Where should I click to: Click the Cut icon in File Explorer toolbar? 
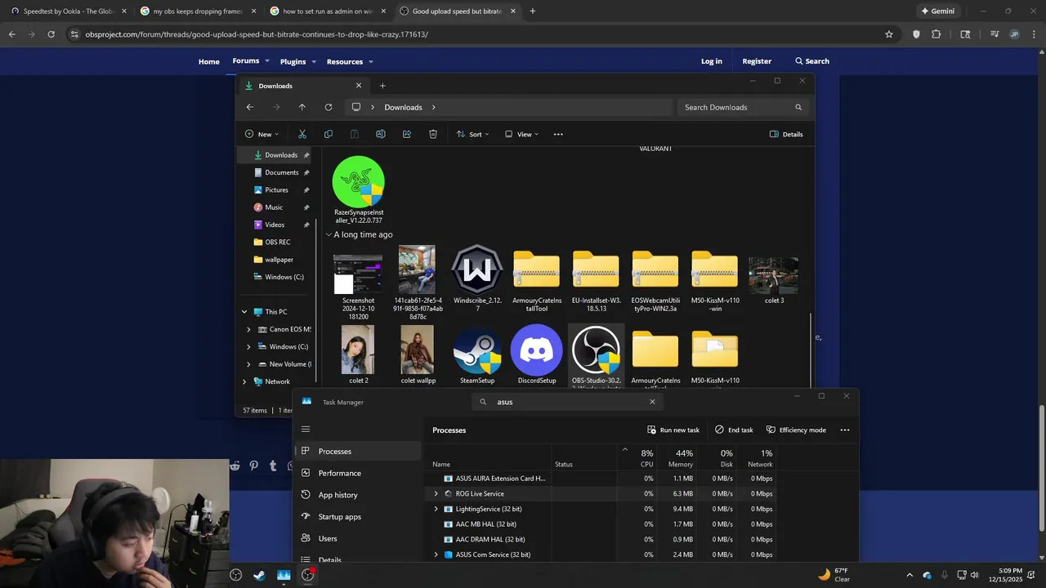(x=302, y=134)
